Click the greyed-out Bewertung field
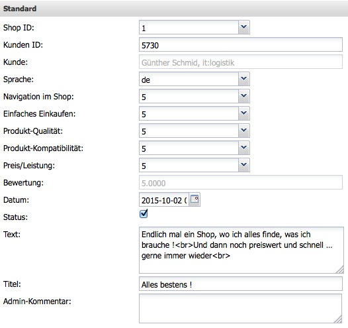This screenshot has height=328, width=348. 241,182
